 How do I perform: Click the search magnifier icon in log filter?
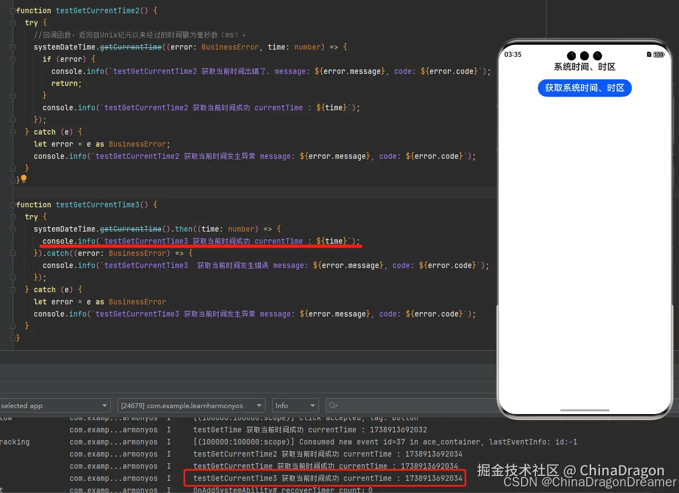click(332, 405)
